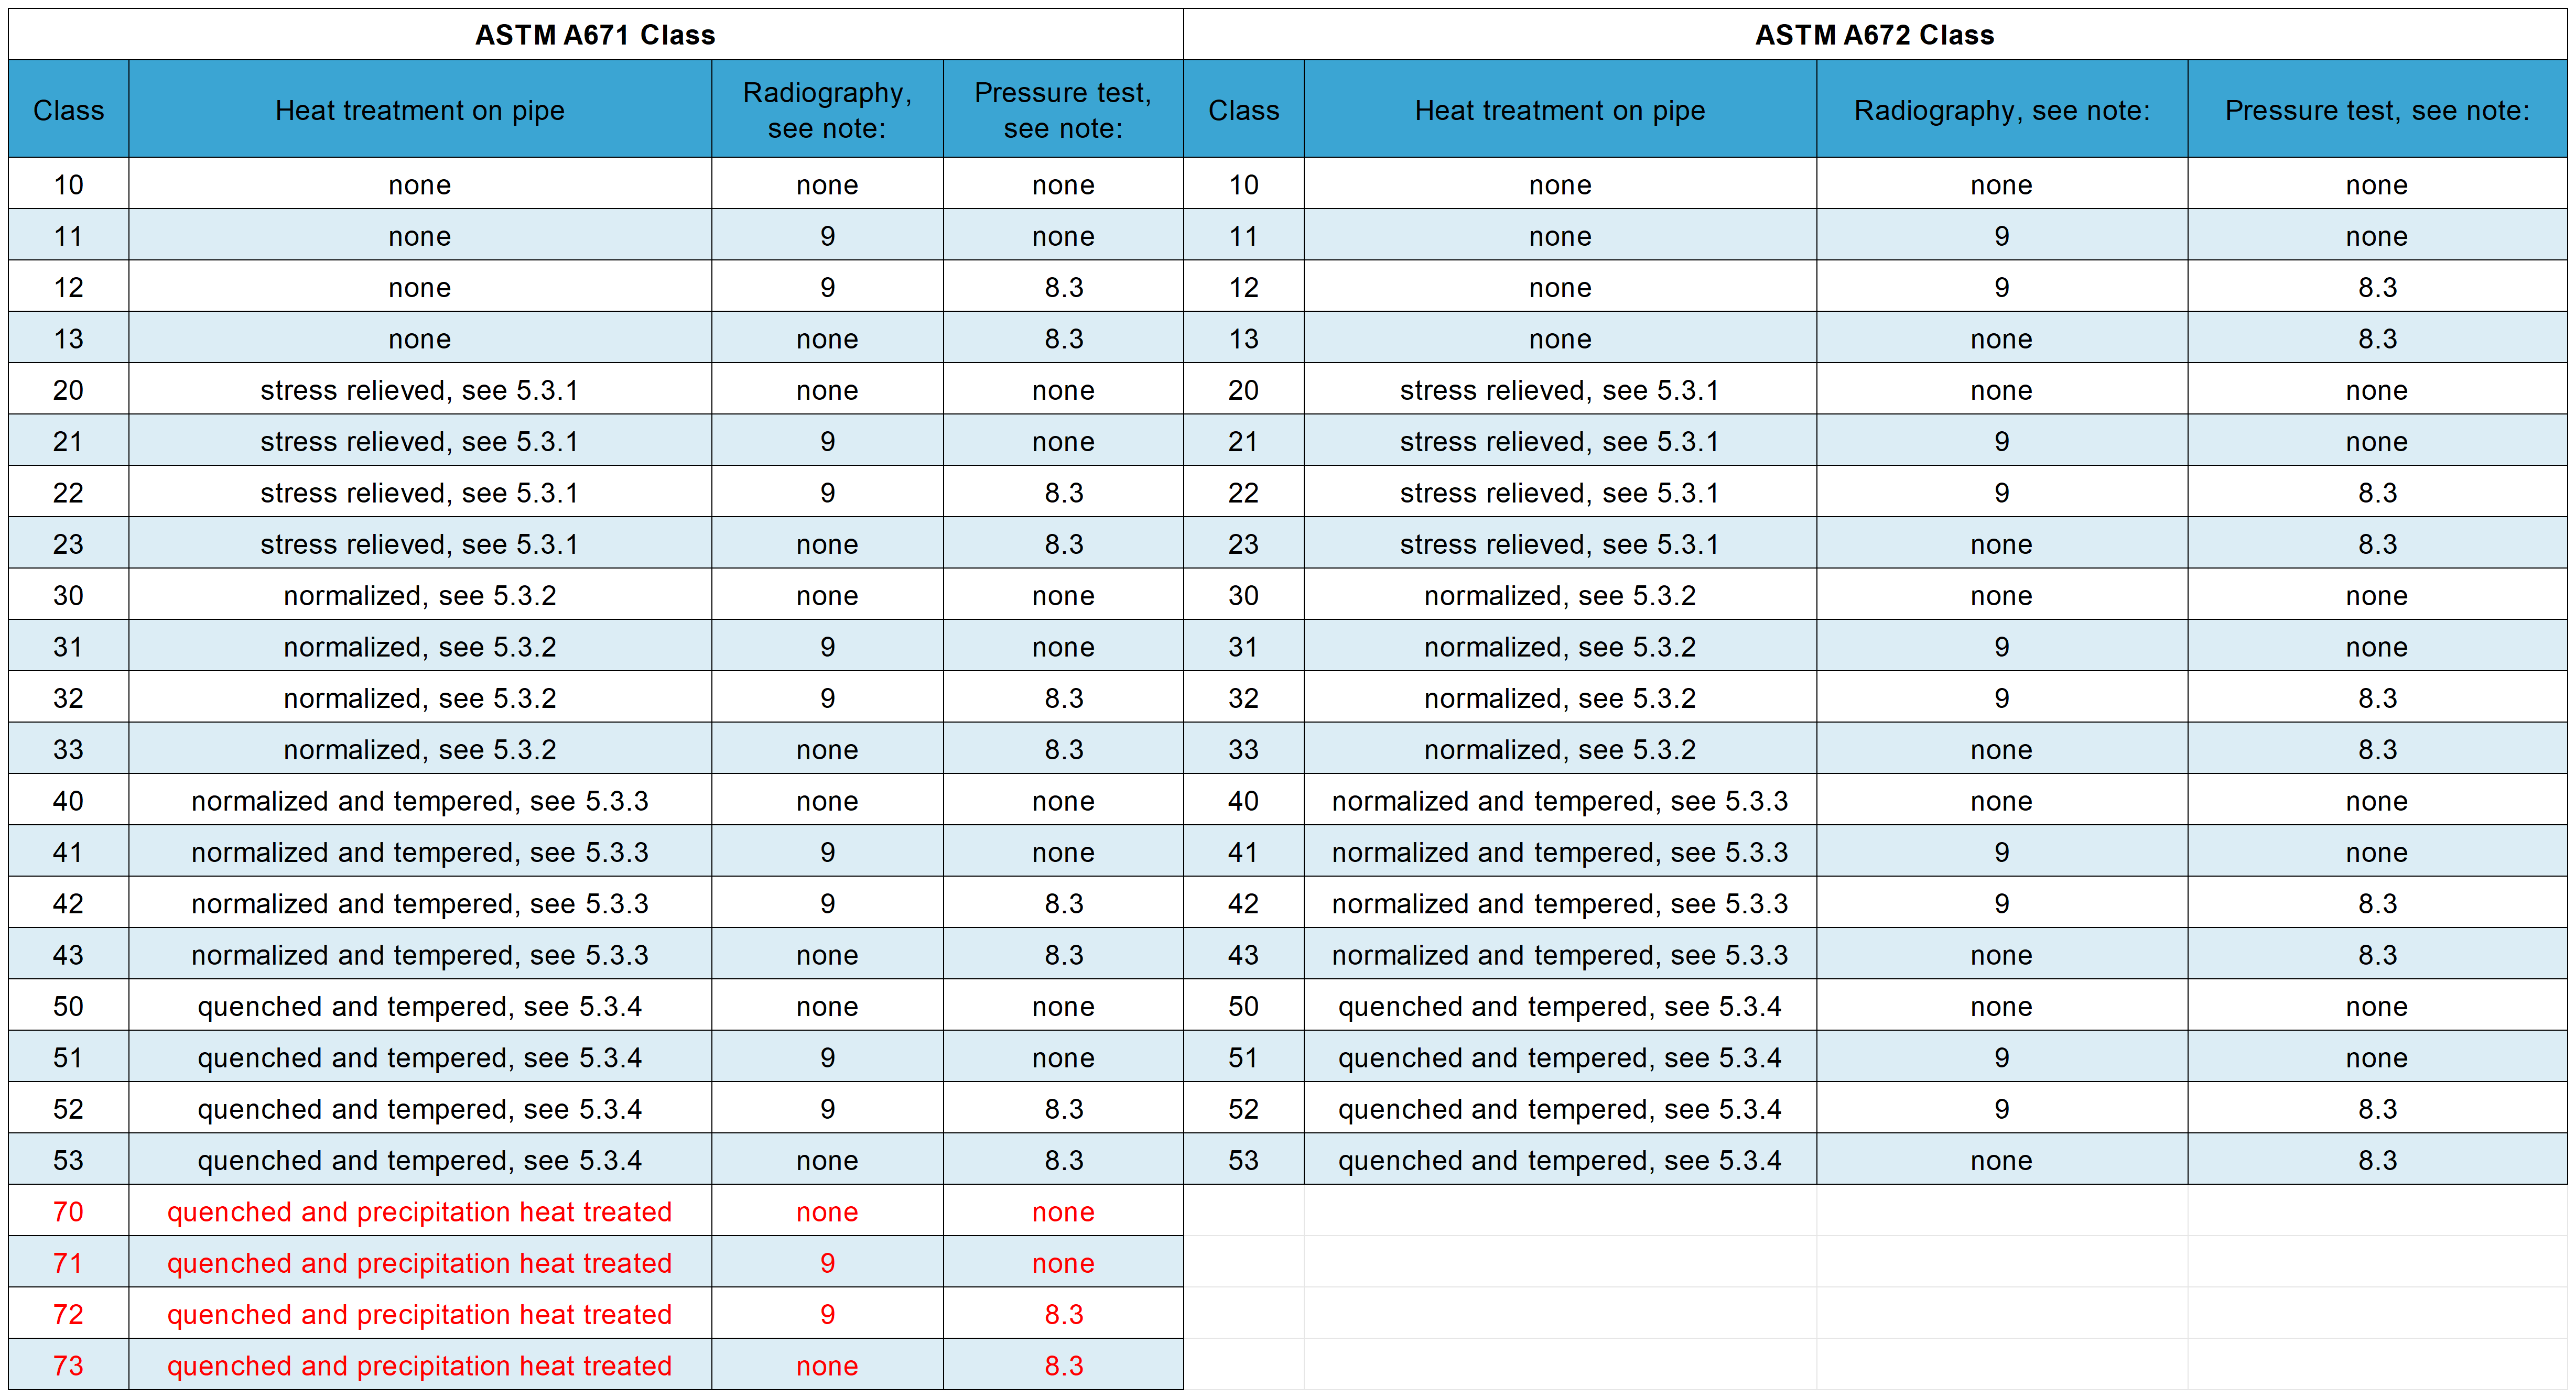The height and width of the screenshot is (1398, 2576).
Task: Select A671 class 53 radiography none cell
Action: (x=827, y=1159)
